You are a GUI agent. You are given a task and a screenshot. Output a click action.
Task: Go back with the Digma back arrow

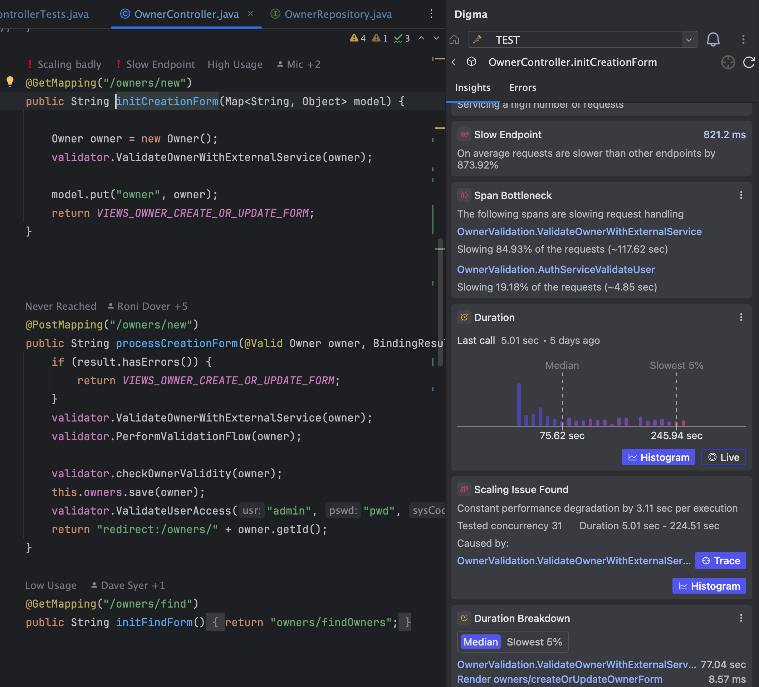[453, 62]
